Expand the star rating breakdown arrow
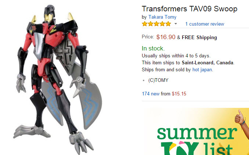 pyautogui.click(x=176, y=24)
